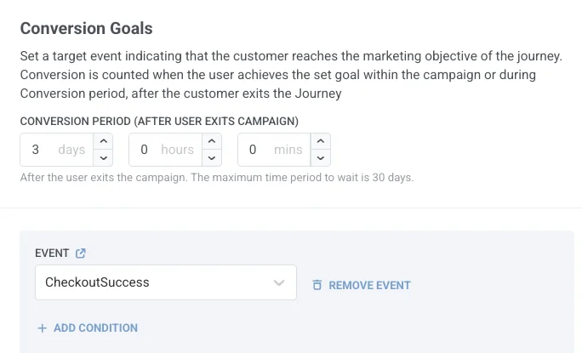Decrease the hours value with the down arrow
This screenshot has height=353, width=582.
pyautogui.click(x=211, y=157)
